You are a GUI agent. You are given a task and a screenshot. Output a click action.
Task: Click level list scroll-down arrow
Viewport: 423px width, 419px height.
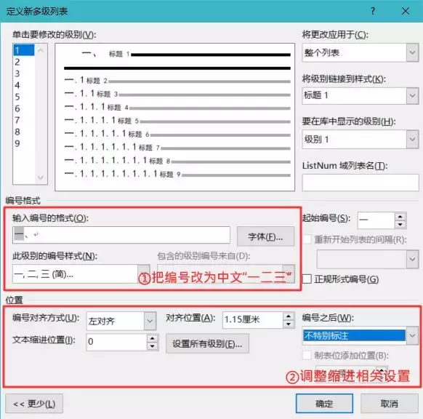coord(41,177)
